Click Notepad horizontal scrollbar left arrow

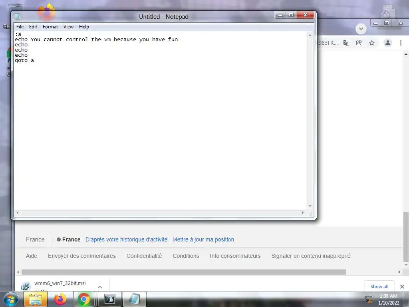[18, 213]
